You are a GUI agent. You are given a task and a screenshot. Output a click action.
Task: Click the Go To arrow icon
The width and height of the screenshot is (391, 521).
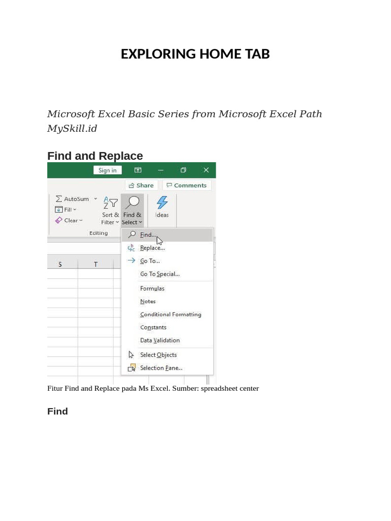click(131, 260)
